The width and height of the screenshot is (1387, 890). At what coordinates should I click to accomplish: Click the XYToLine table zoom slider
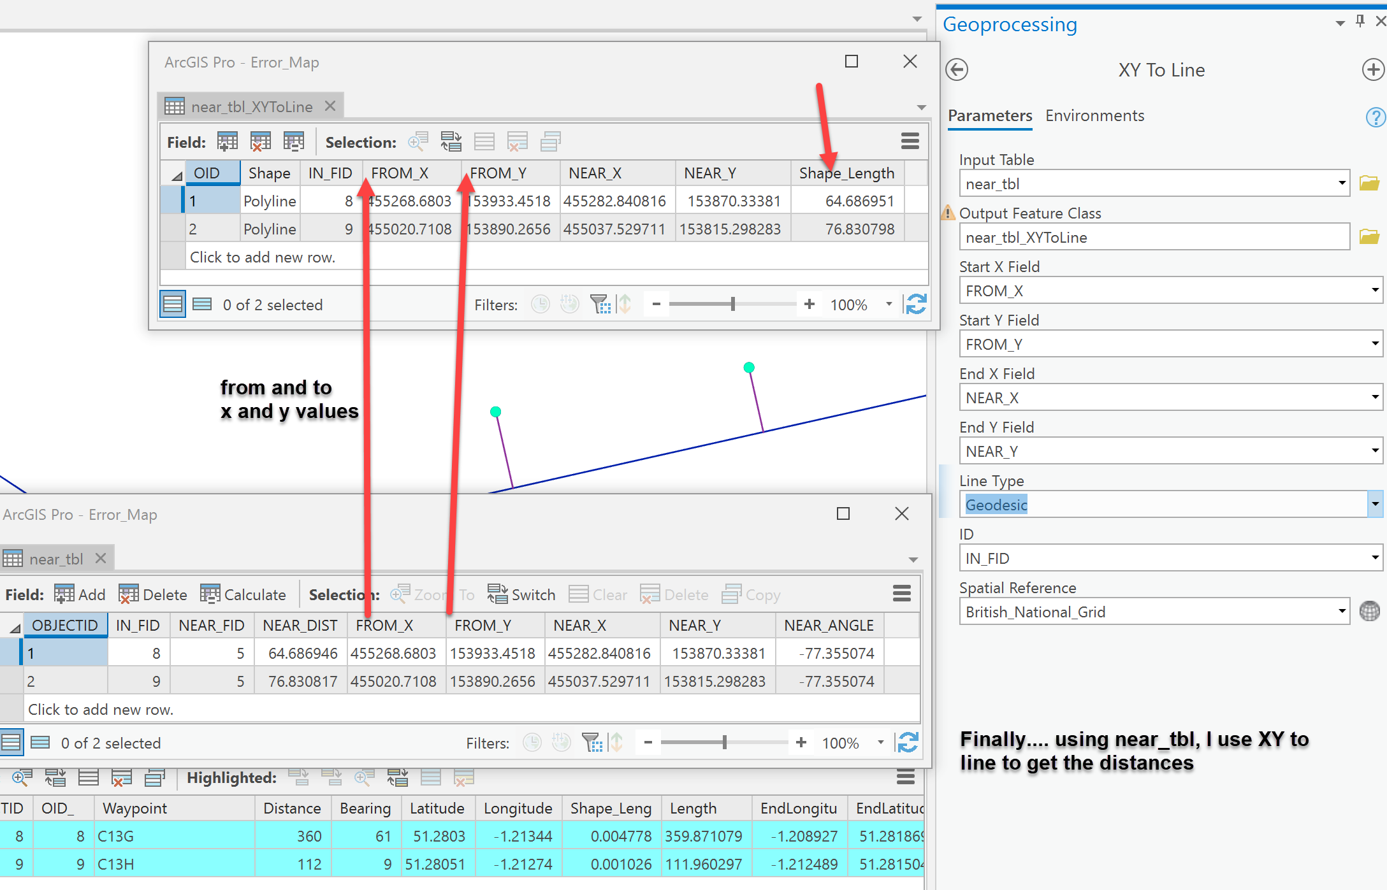(733, 305)
